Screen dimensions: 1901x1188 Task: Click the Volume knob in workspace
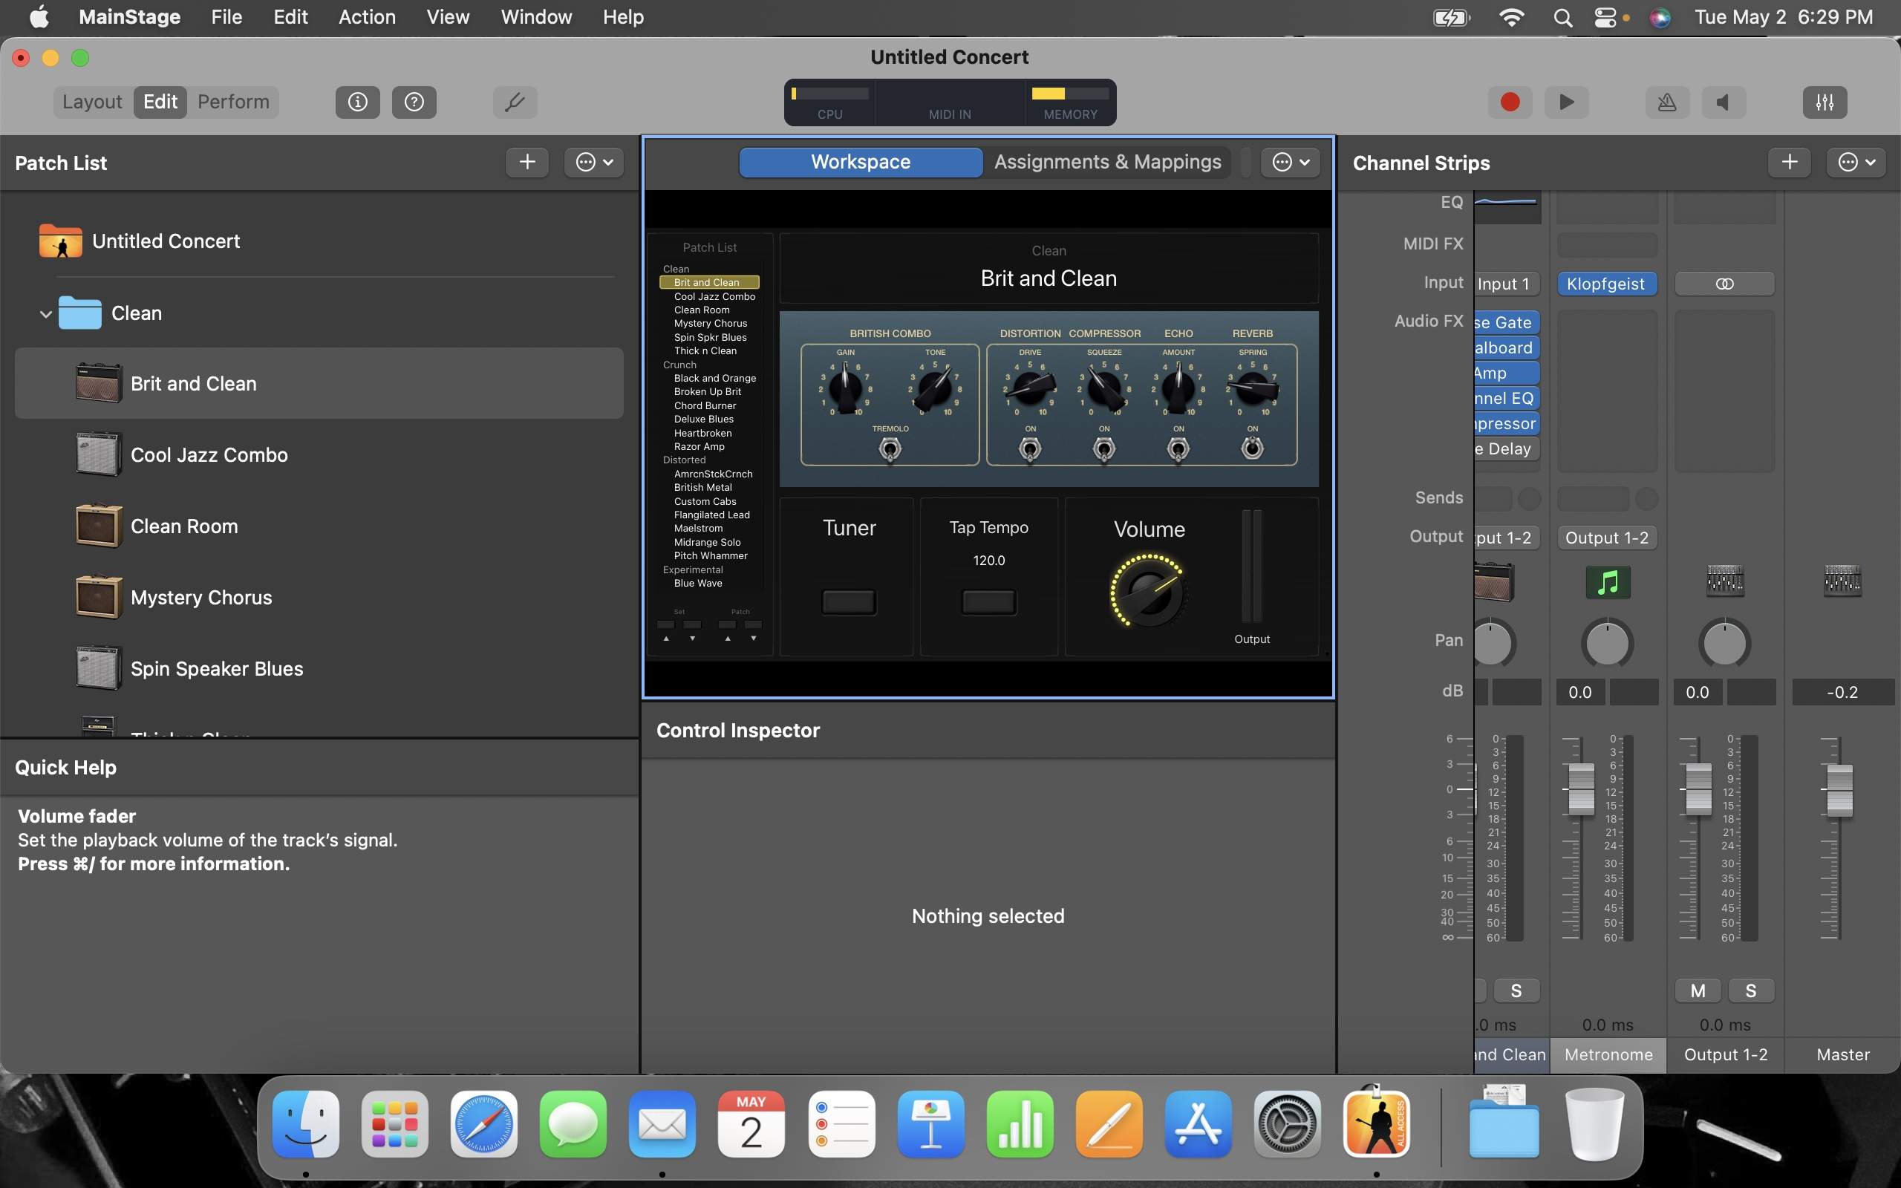(x=1148, y=592)
